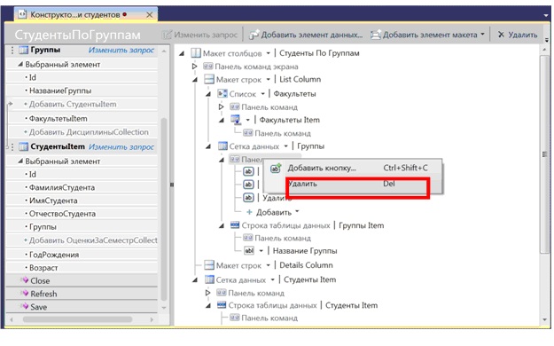
Task: Click the Добавить СтудентыItem link
Action: click(x=73, y=104)
